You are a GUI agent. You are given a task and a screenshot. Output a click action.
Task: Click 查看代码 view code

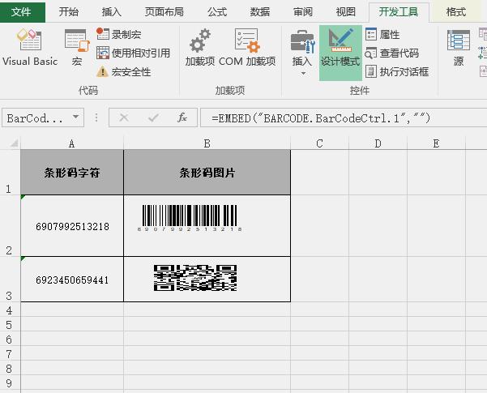392,53
